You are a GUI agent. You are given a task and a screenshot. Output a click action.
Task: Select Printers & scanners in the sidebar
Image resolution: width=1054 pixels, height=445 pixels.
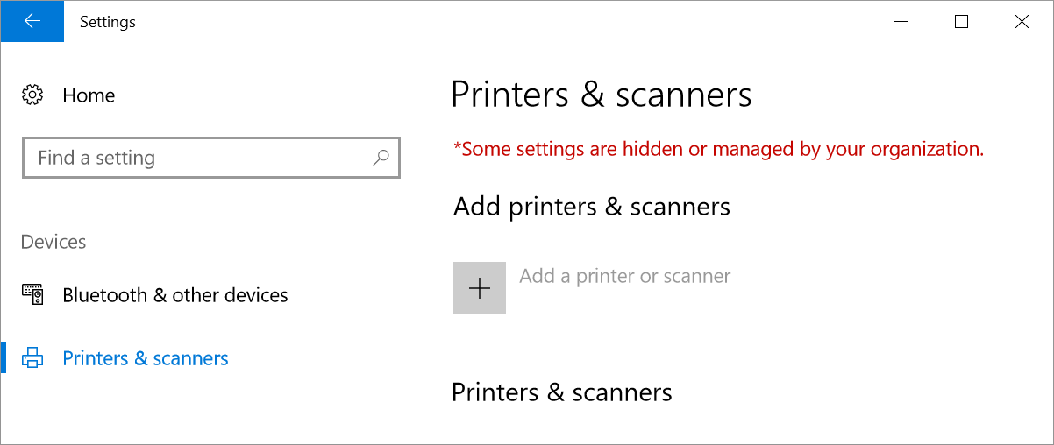146,358
